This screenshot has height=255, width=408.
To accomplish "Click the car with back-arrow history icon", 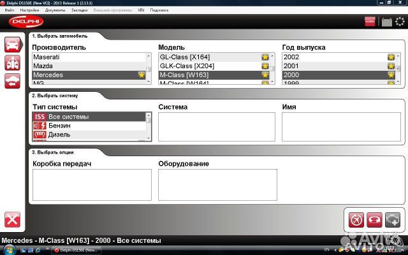I will click(12, 81).
